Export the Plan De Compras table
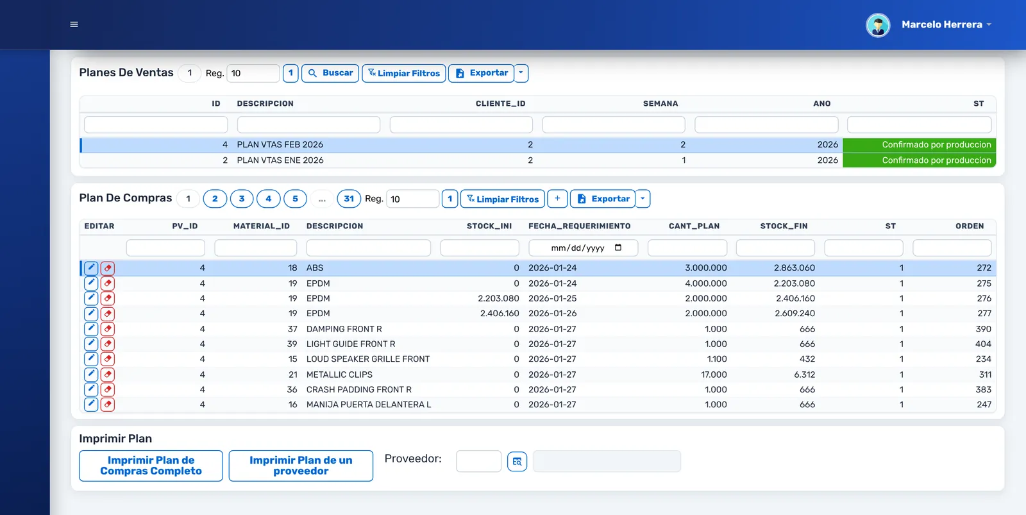This screenshot has height=515, width=1026. tap(603, 199)
